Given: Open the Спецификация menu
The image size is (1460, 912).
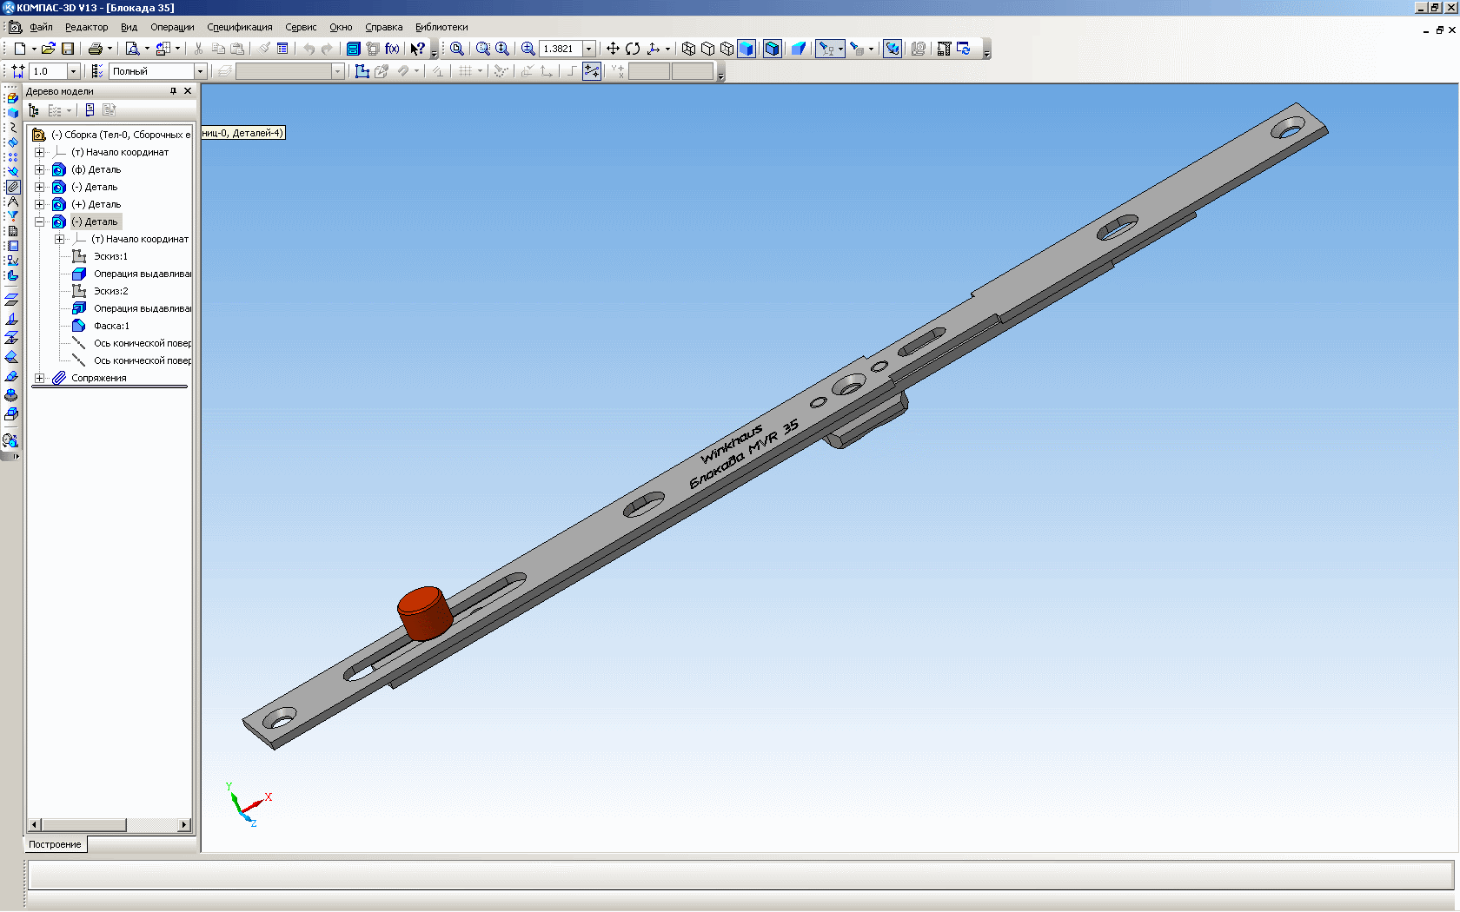Looking at the screenshot, I should pyautogui.click(x=240, y=27).
